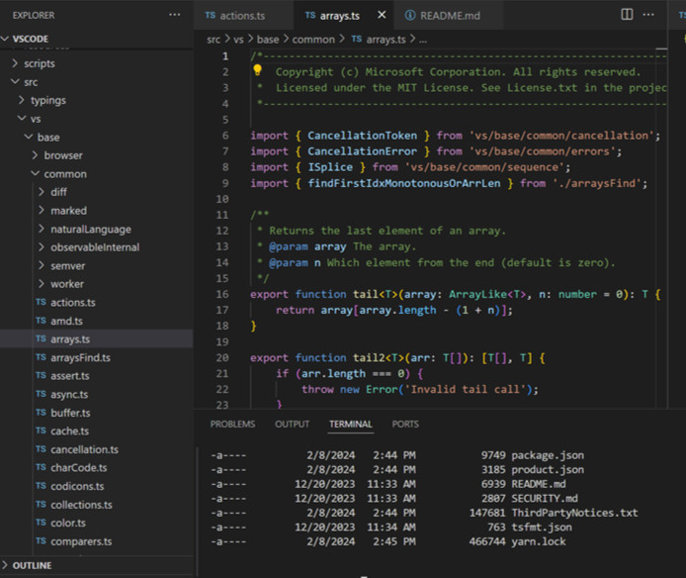Open Explorer views and more actions menu
The height and width of the screenshot is (578, 686).
coord(175,15)
